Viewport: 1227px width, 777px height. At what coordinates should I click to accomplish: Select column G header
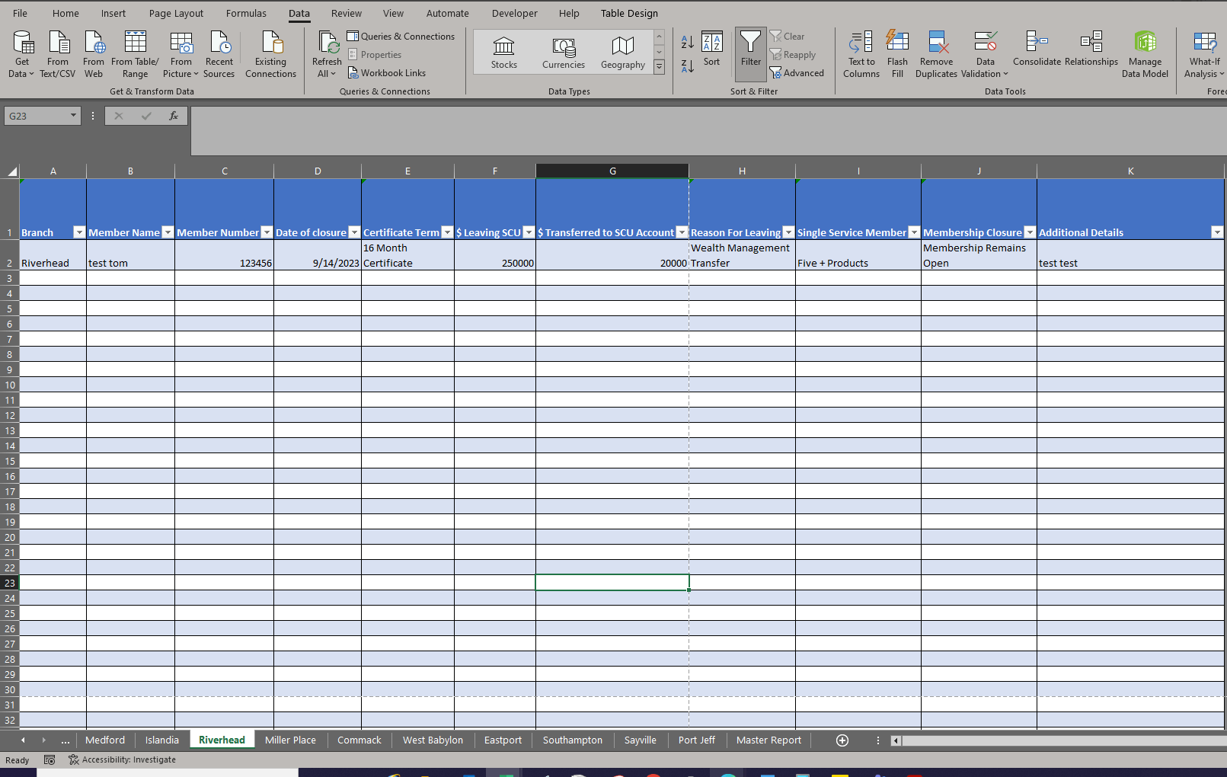point(612,171)
